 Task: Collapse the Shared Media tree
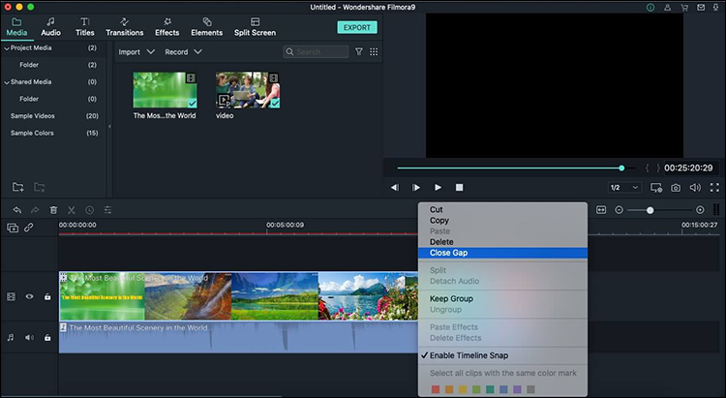coord(7,82)
